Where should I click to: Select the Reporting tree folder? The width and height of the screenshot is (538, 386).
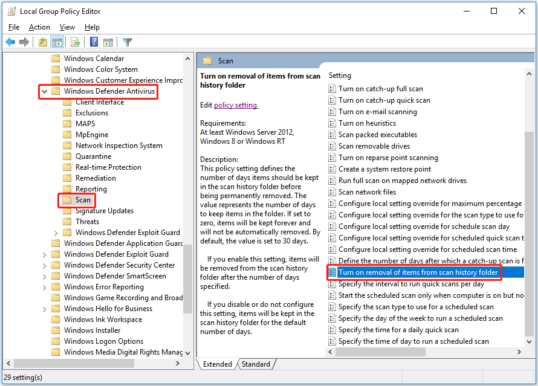tap(91, 189)
